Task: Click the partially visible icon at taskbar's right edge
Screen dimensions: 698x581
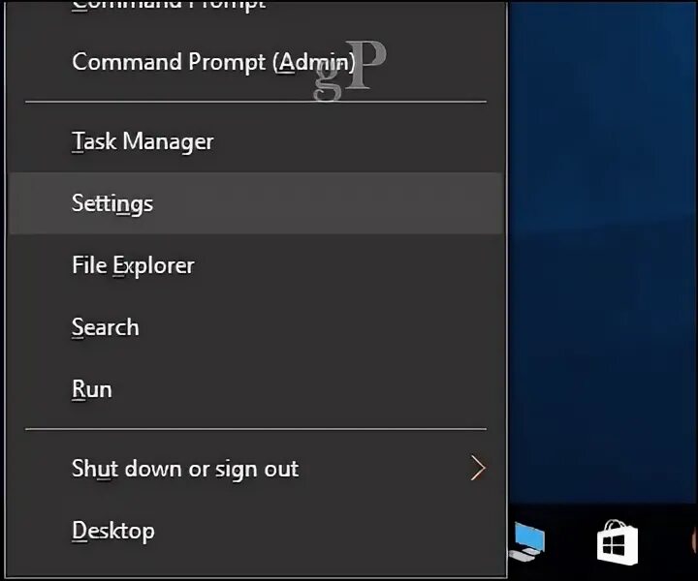Action: coord(692,542)
